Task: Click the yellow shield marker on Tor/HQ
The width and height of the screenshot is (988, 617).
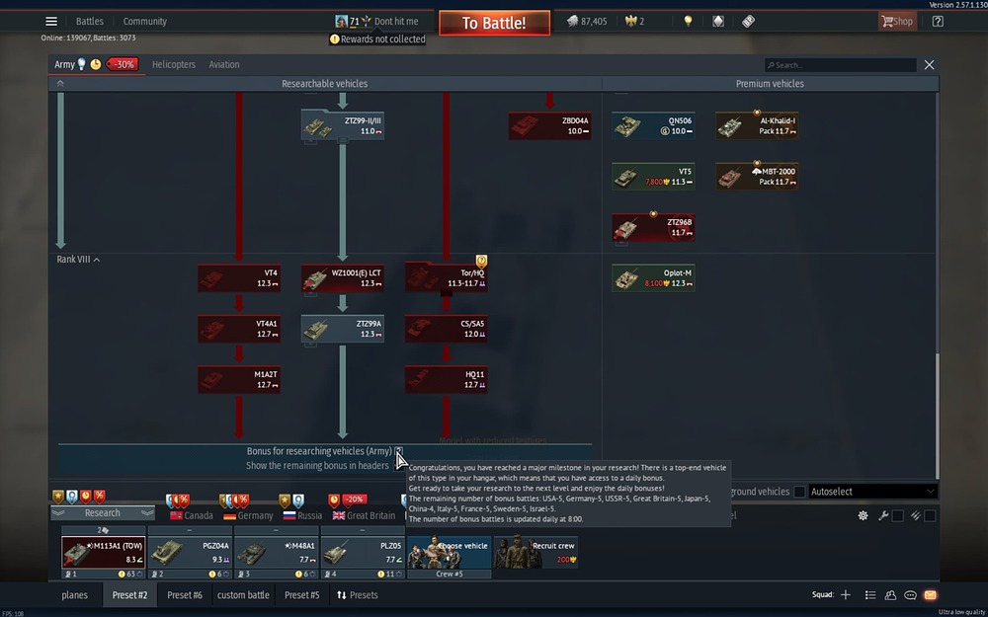Action: (x=481, y=261)
